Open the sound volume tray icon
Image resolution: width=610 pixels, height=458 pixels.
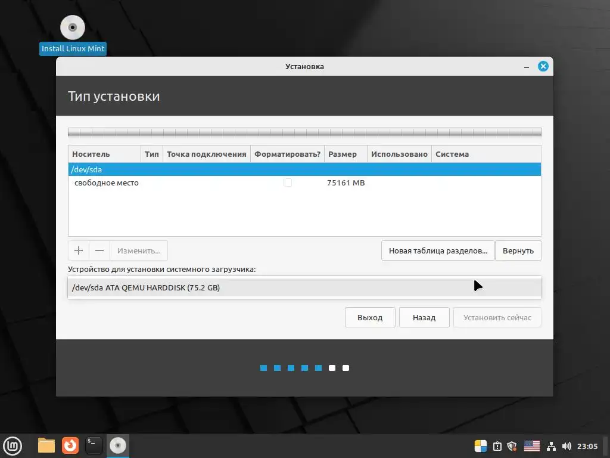click(x=567, y=446)
